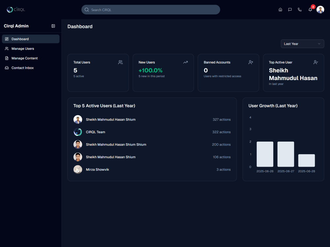Image resolution: width=330 pixels, height=247 pixels.
Task: Open the notifications bell
Action: click(310, 10)
